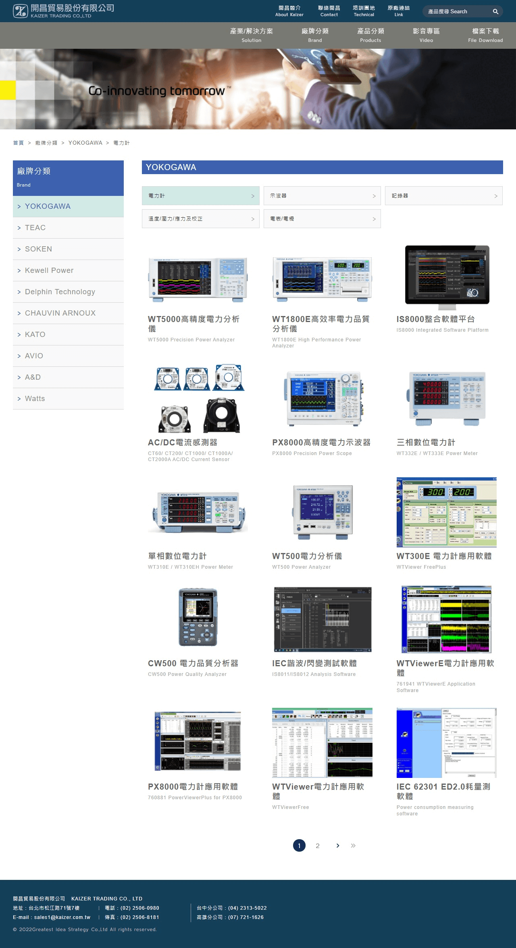Select Watts in the brand sidebar
Viewport: 516px width, 948px height.
(68, 399)
